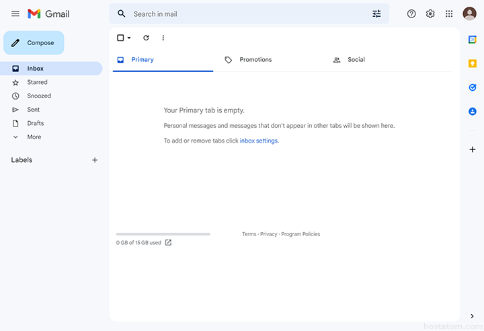Open Google Calendar in side panel
Image resolution: width=484 pixels, height=331 pixels.
(x=473, y=40)
